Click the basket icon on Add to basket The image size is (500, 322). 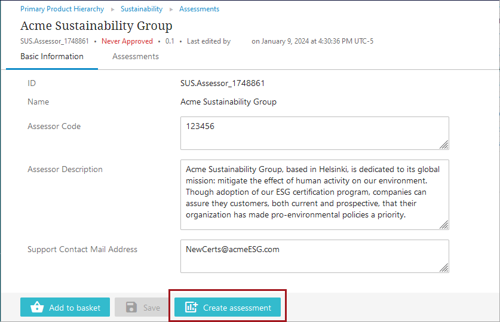click(x=37, y=308)
